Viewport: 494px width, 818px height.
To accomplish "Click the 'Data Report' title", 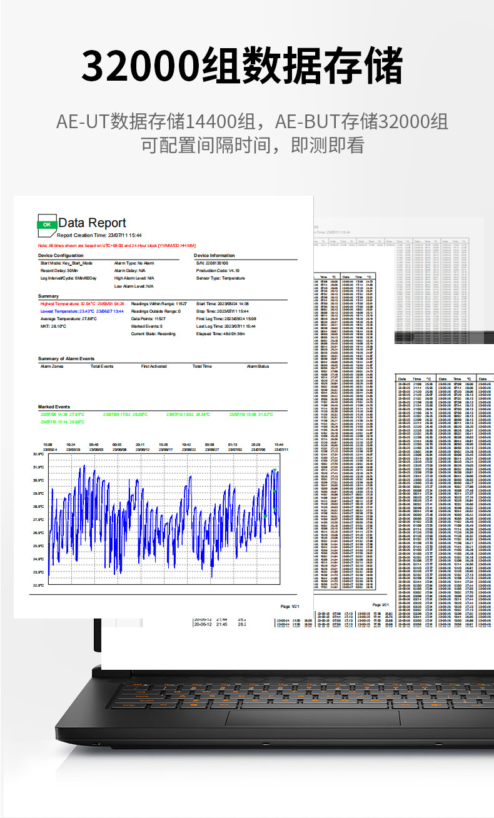I will (x=92, y=223).
